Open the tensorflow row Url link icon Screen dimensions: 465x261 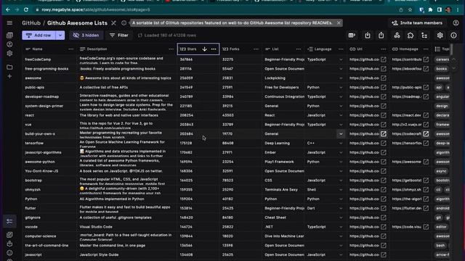tap(384, 144)
